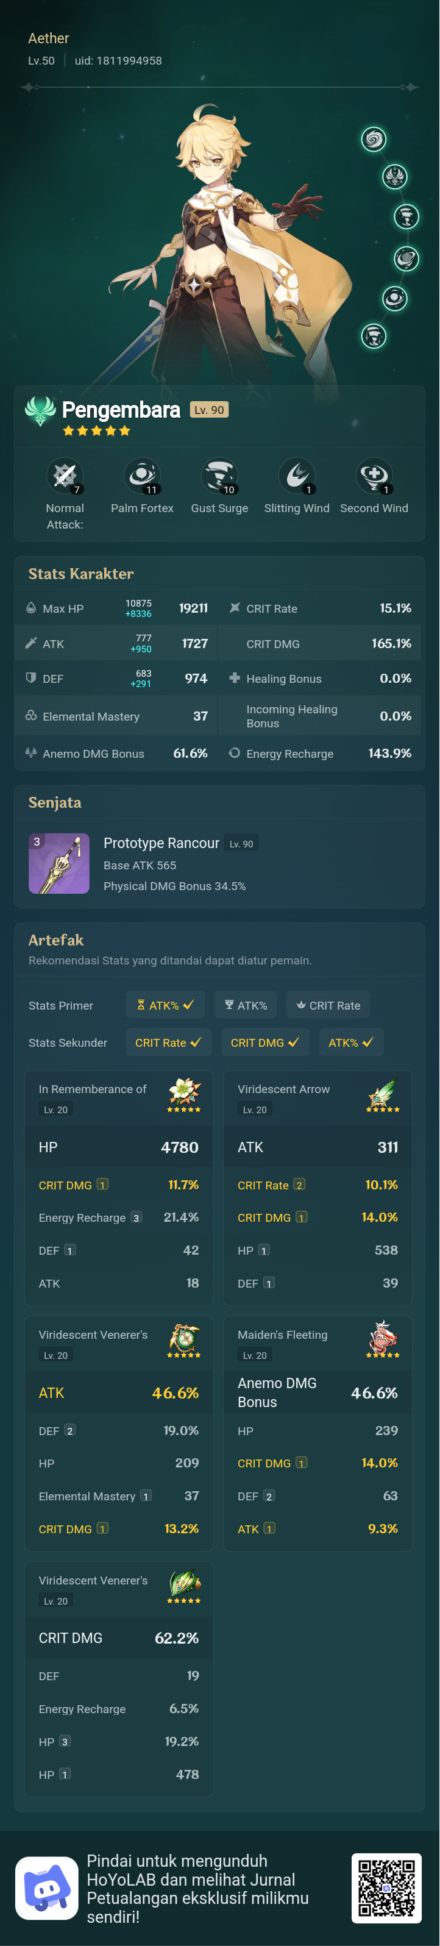Select the Viridescent Arrow plume artifact icon
This screenshot has width=440, height=1946.
click(383, 1091)
